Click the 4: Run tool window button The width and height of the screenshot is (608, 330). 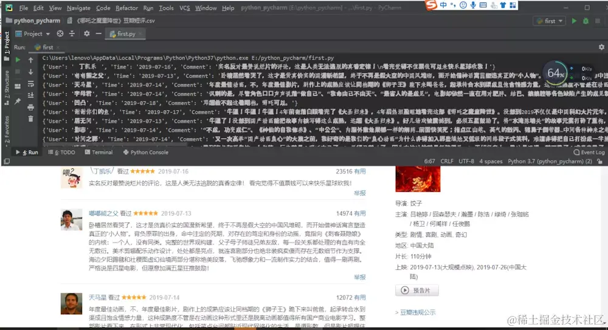[x=27, y=153]
